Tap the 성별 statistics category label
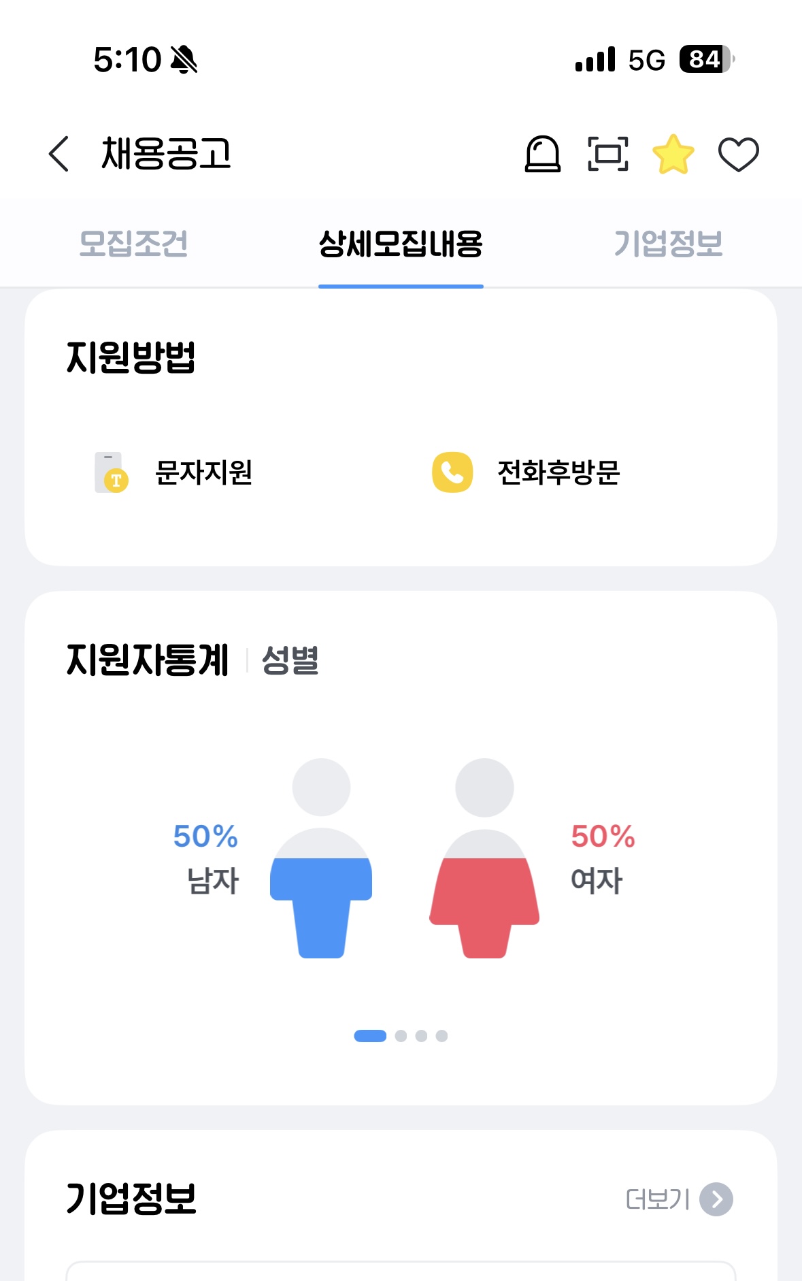Image resolution: width=802 pixels, height=1281 pixels. (290, 660)
